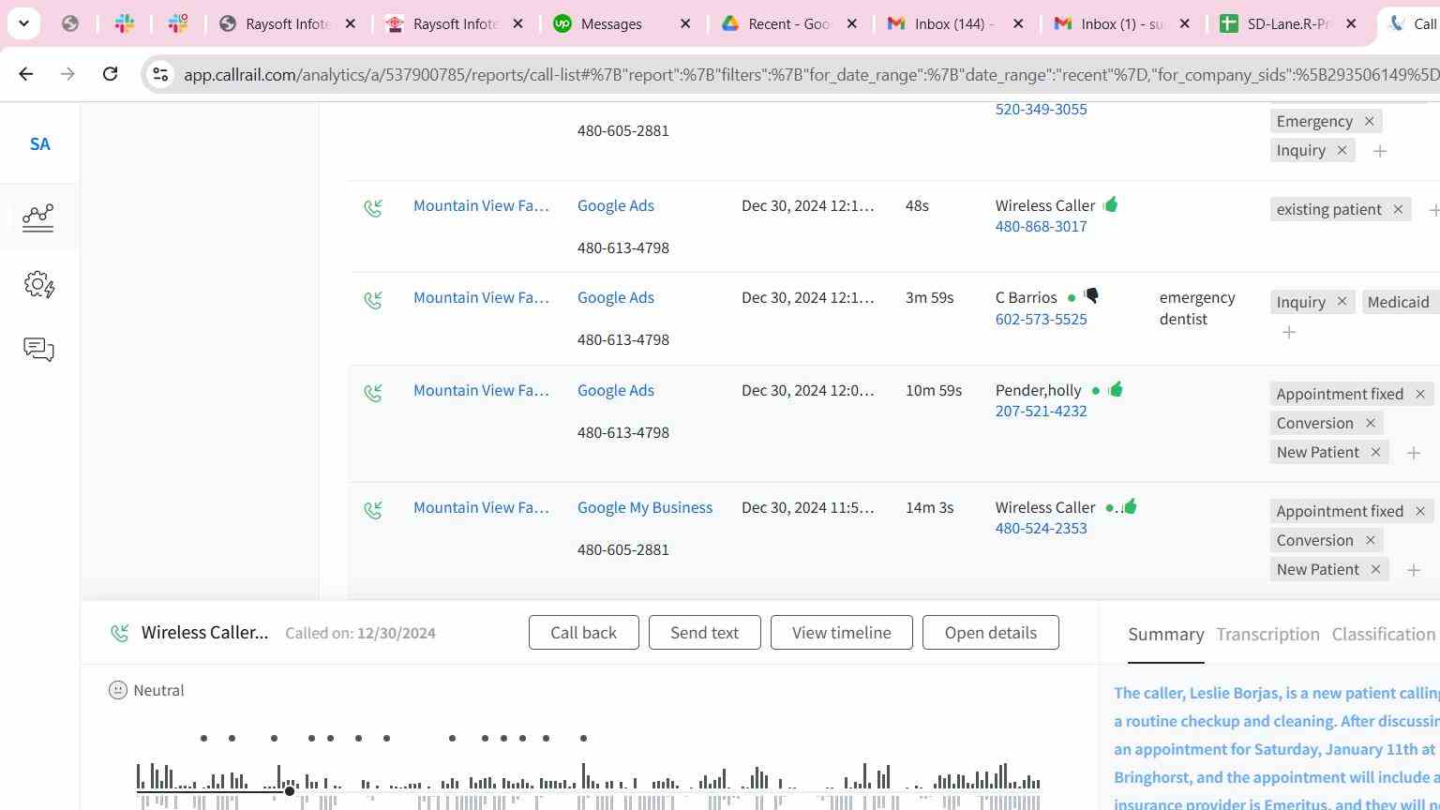Click the emergency dentist keyword cell

[1197, 308]
